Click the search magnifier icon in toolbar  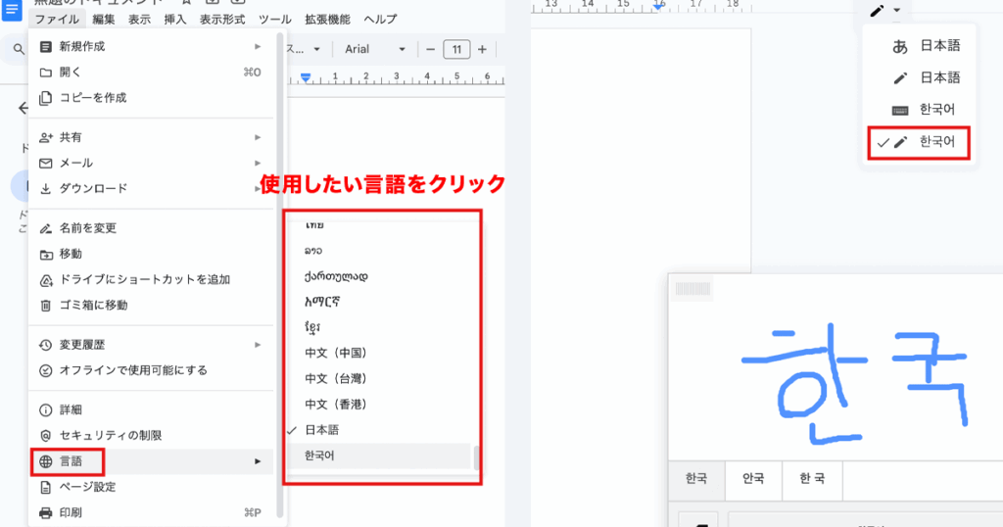19,49
